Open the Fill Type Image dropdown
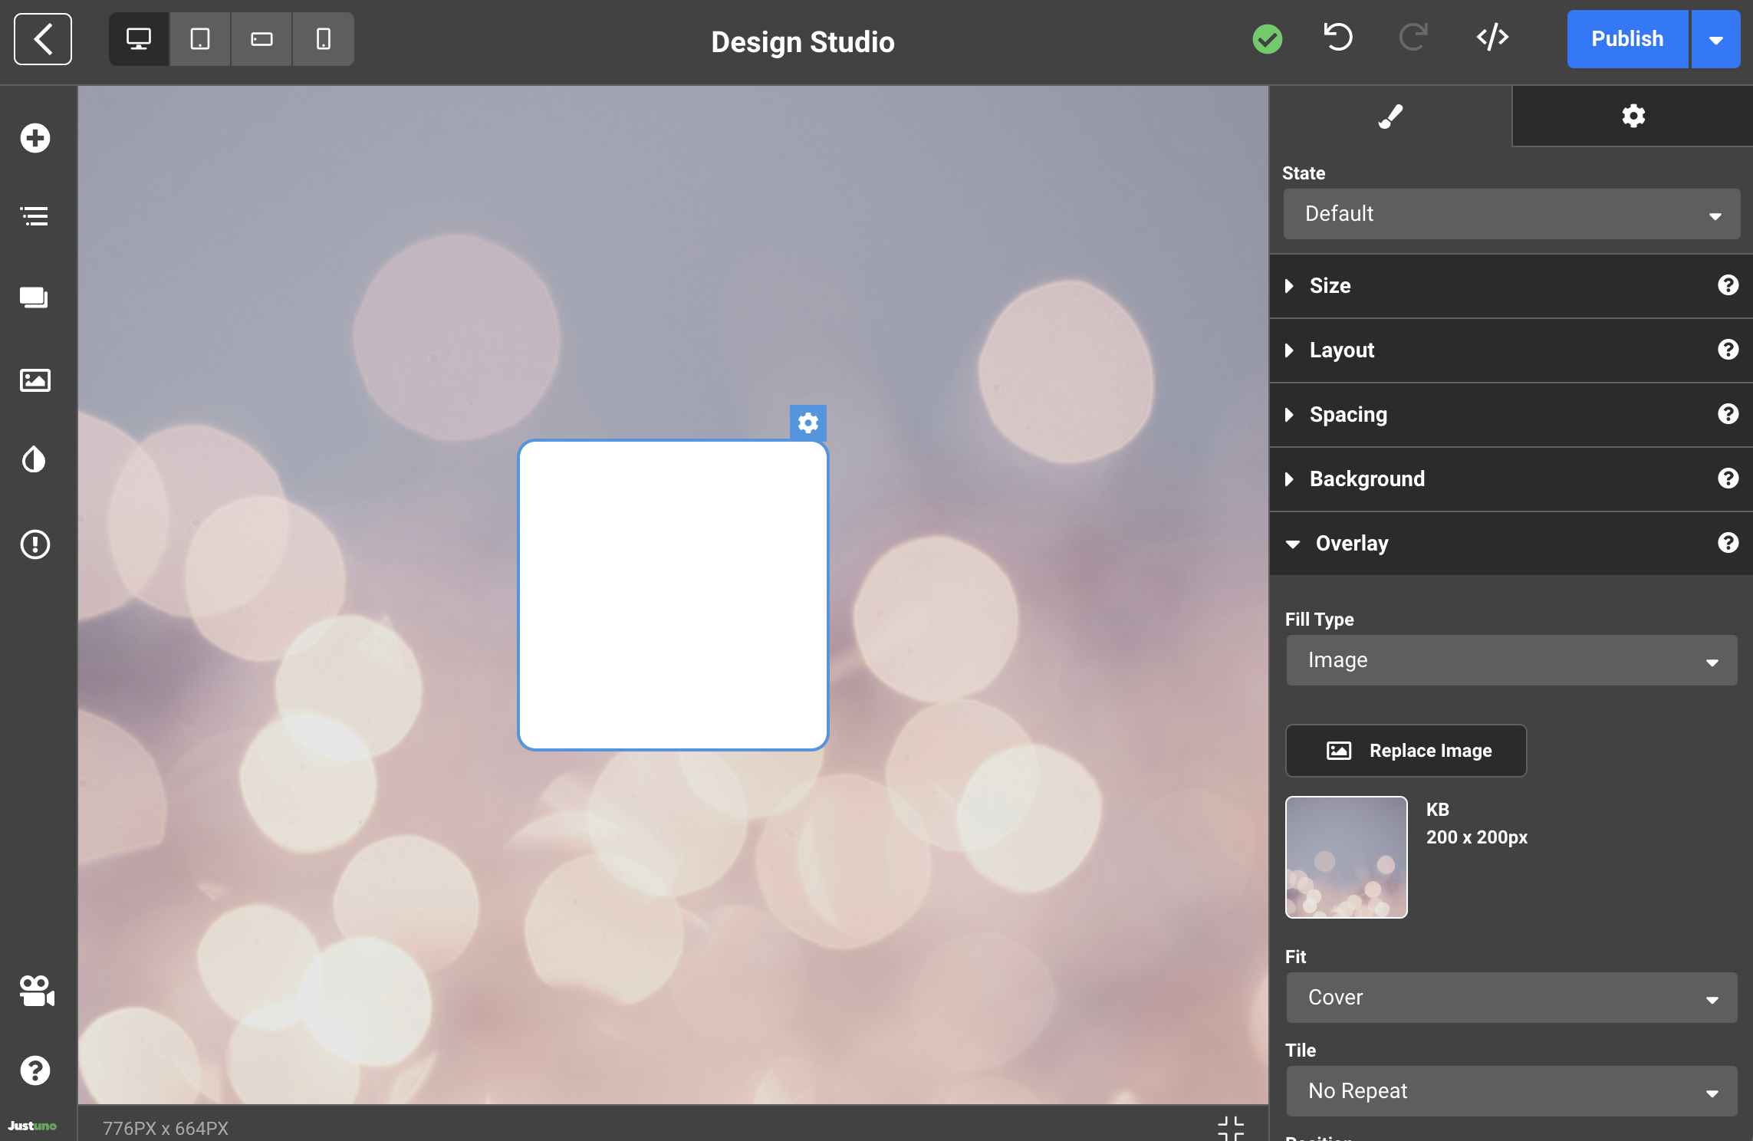The image size is (1753, 1141). pyautogui.click(x=1511, y=660)
